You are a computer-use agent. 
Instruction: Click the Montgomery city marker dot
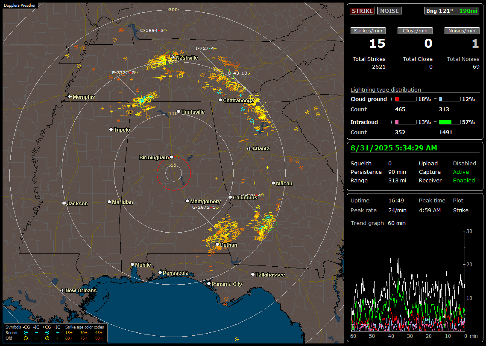pyautogui.click(x=187, y=201)
